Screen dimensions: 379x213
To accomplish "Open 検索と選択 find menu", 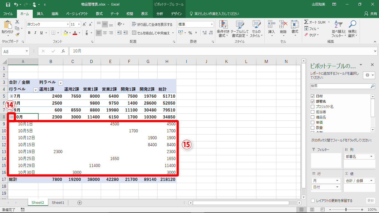I will 352,29.
